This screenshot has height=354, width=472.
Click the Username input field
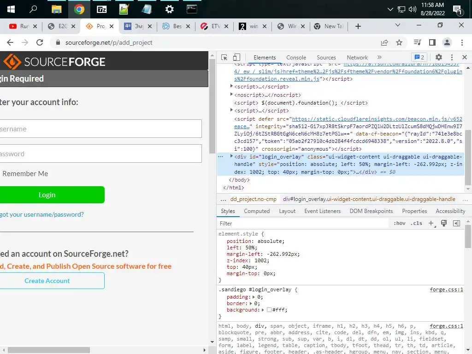pyautogui.click(x=100, y=129)
